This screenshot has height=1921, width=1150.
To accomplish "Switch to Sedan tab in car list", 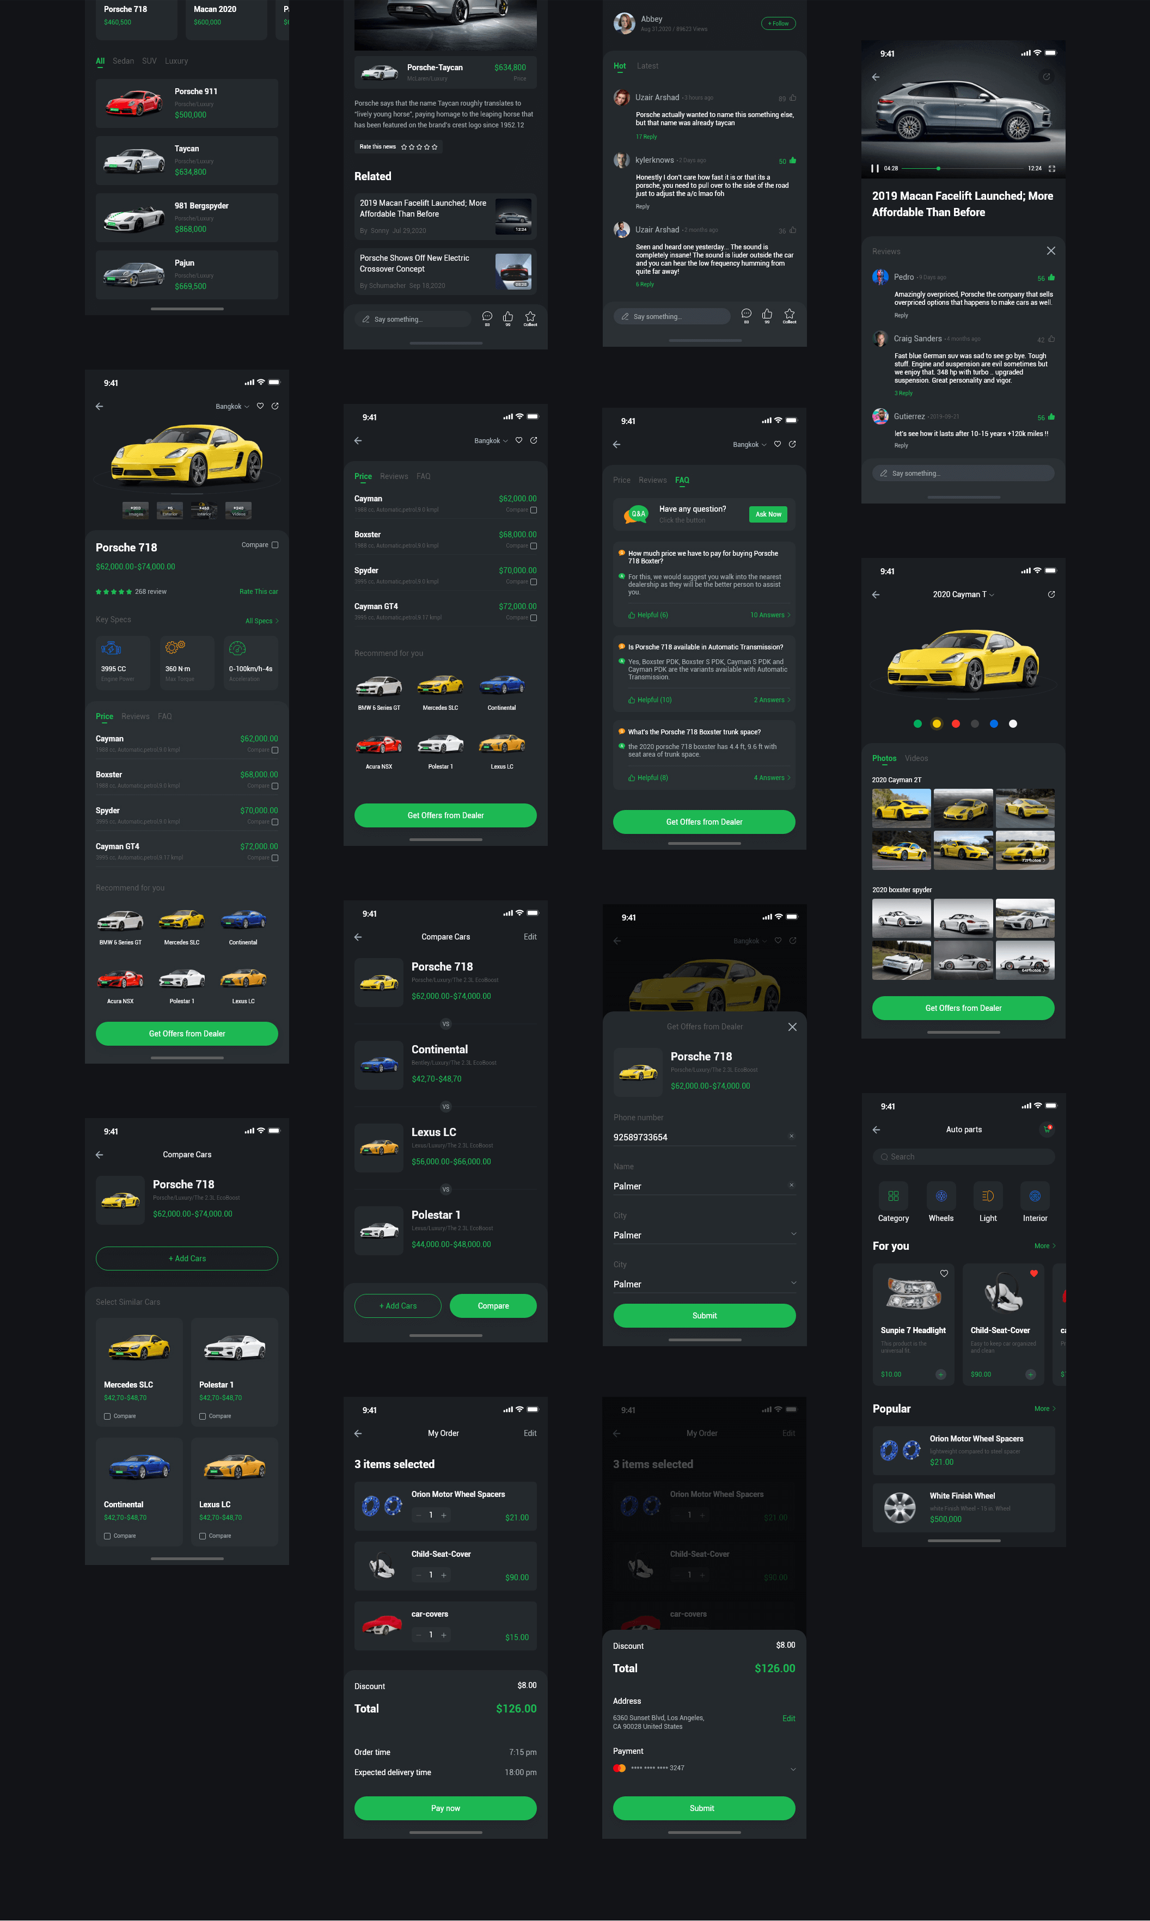I will 123,60.
